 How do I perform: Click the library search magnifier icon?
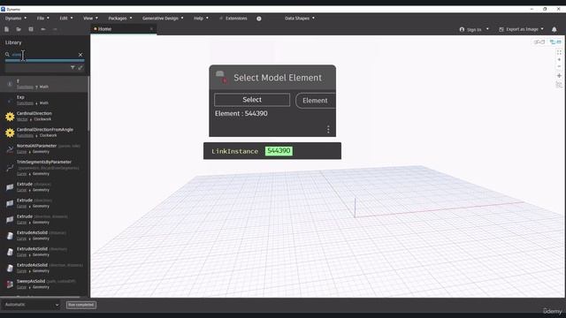click(x=7, y=55)
